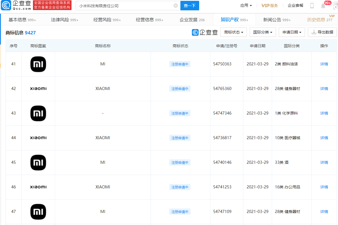Click the 注册申请中 status tag in row 42

tap(180, 89)
